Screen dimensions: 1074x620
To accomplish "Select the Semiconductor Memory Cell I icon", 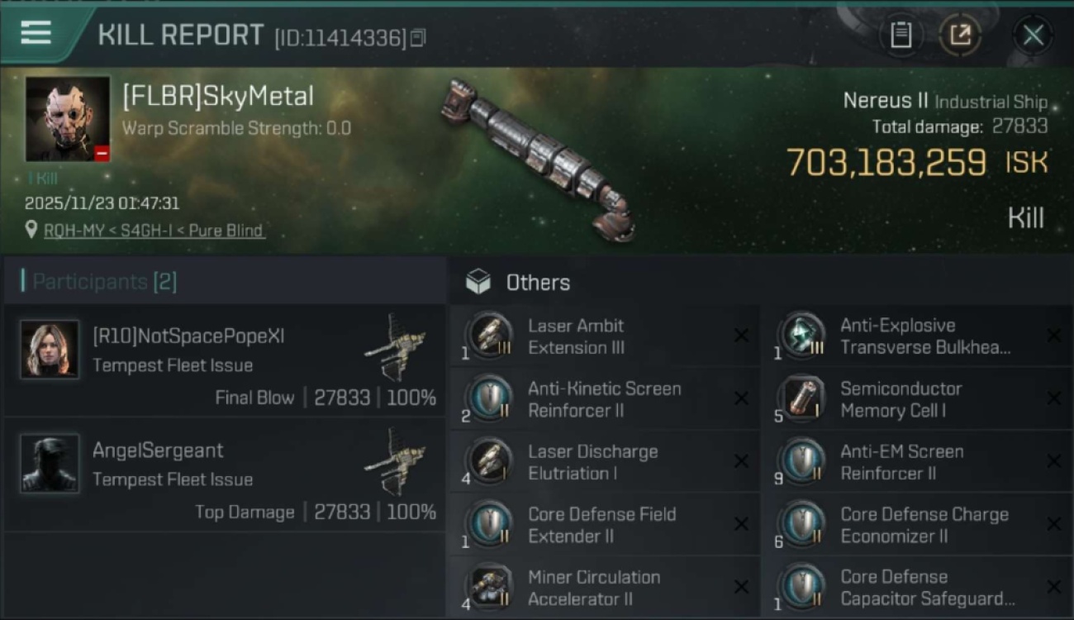I will tap(802, 398).
